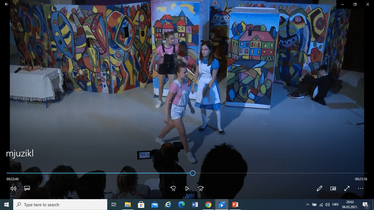
Task: Click the back arrow in top-left
Action: (6, 4)
